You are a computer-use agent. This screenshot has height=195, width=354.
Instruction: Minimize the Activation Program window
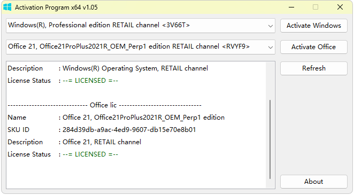point(291,7)
